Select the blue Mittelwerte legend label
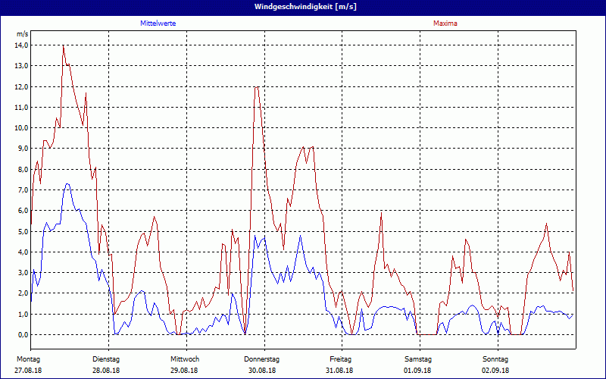This screenshot has width=606, height=379. pos(158,23)
